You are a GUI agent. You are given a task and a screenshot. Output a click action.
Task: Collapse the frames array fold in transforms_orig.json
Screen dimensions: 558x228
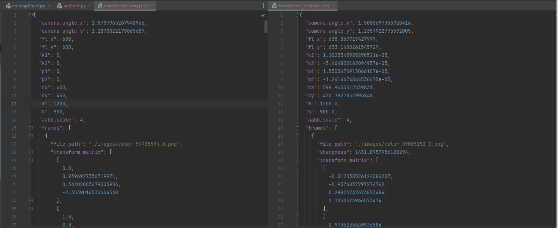coord(30,127)
